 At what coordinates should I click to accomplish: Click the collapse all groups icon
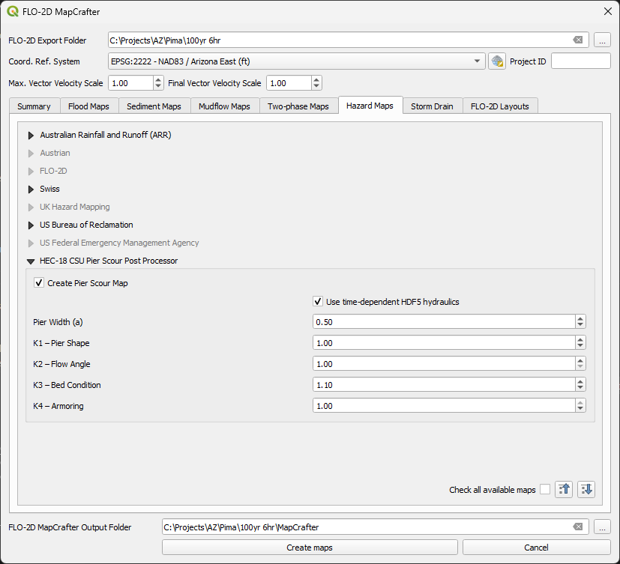tap(564, 489)
